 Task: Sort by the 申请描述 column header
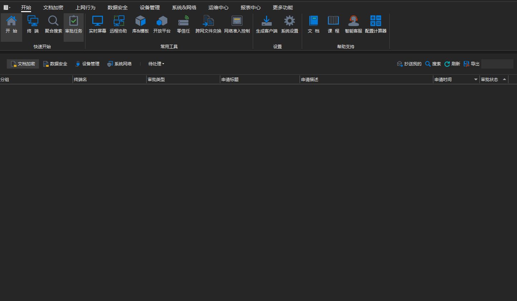pos(366,79)
